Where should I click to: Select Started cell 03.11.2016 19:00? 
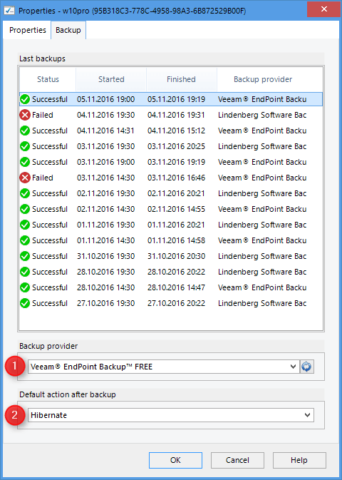click(x=106, y=162)
